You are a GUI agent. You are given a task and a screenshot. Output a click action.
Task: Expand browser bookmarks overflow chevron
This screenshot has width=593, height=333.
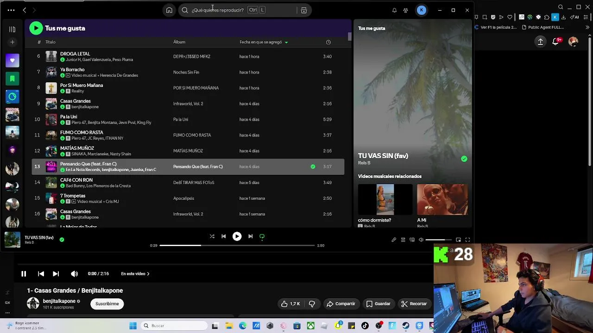pos(587,27)
